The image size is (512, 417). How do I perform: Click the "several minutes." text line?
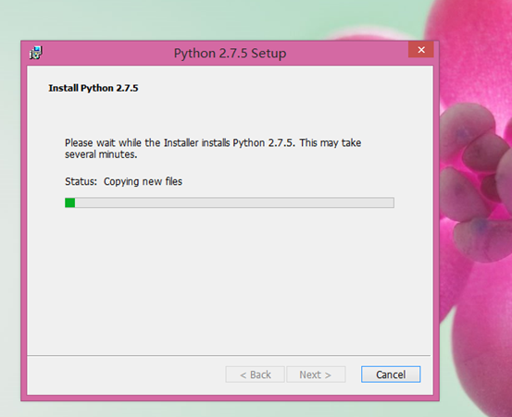pos(101,154)
